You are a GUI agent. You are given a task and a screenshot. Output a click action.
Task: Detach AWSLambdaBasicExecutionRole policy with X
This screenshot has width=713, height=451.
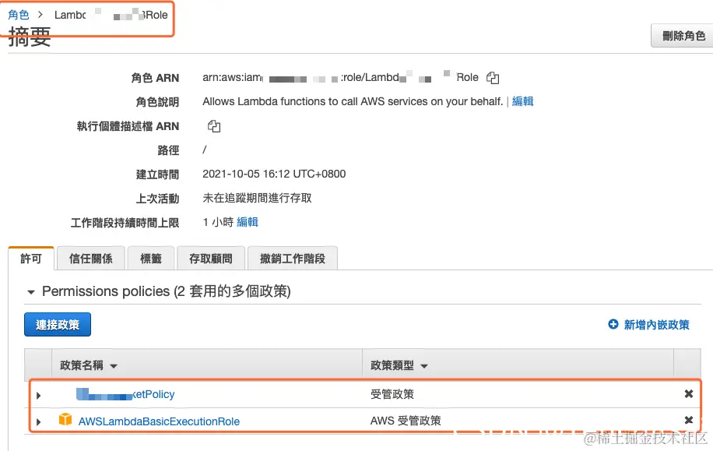[688, 420]
